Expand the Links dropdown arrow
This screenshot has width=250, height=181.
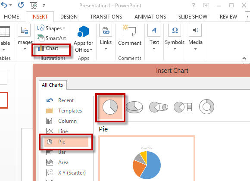tap(106, 49)
